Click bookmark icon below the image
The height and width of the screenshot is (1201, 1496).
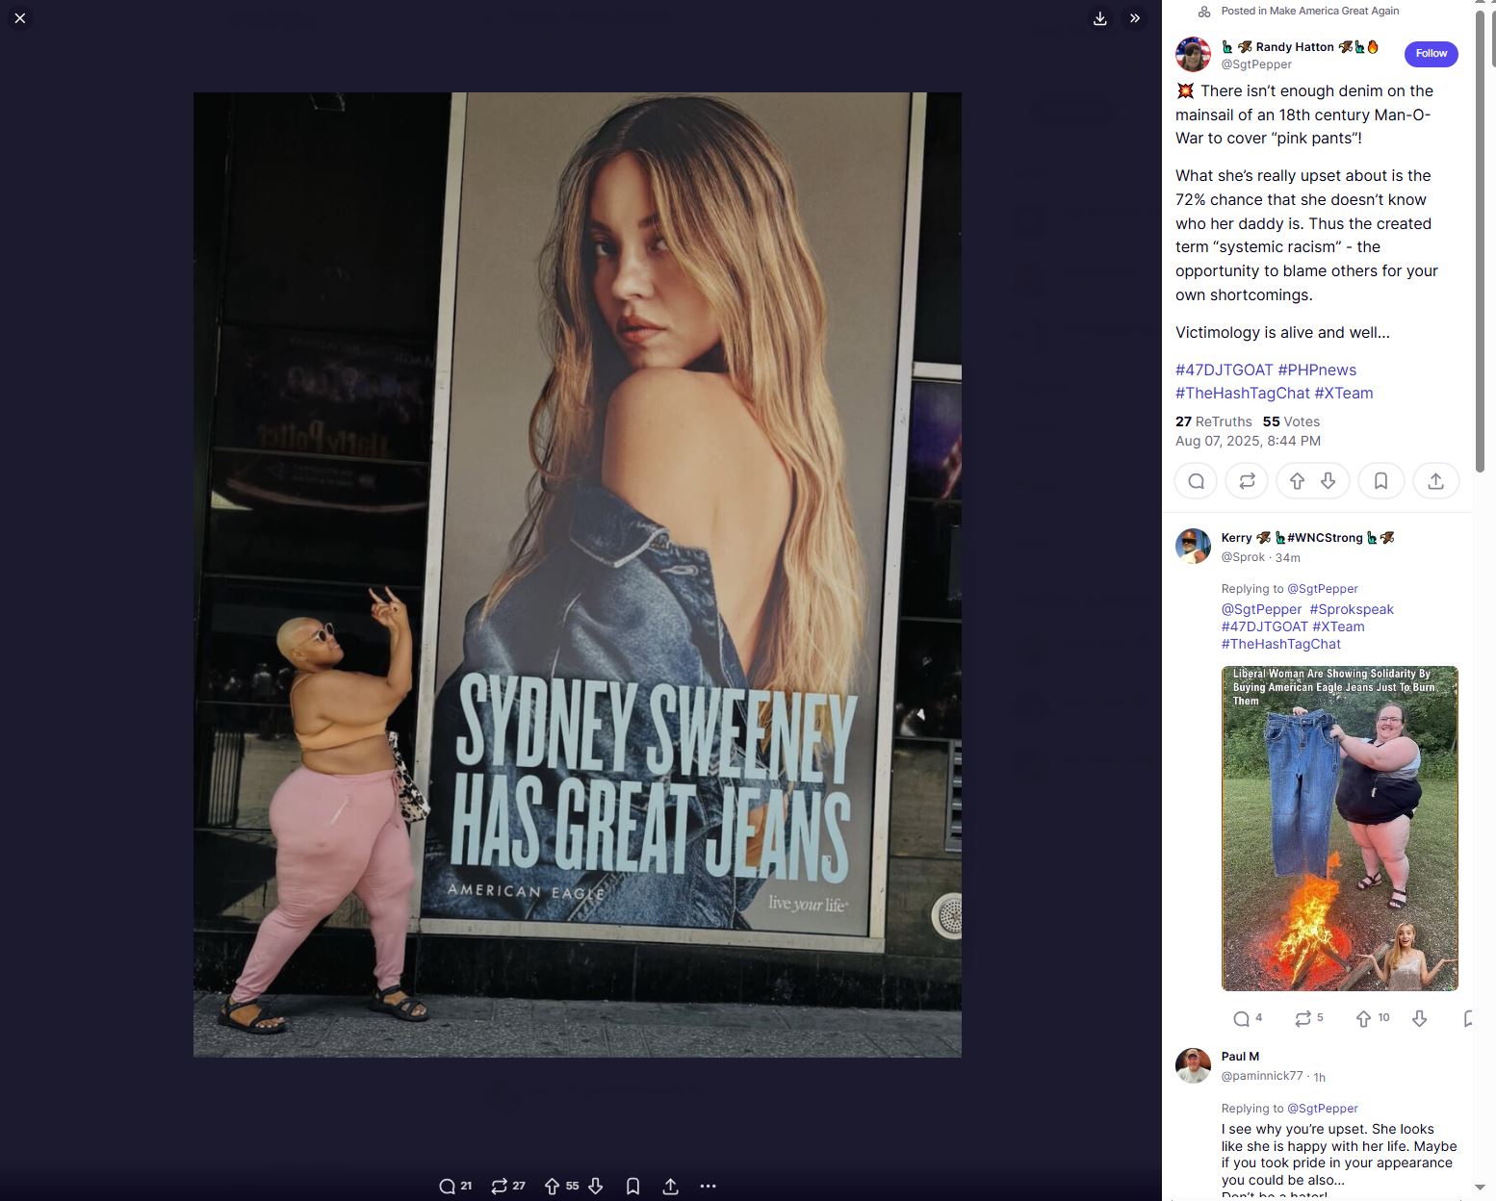tap(632, 1186)
